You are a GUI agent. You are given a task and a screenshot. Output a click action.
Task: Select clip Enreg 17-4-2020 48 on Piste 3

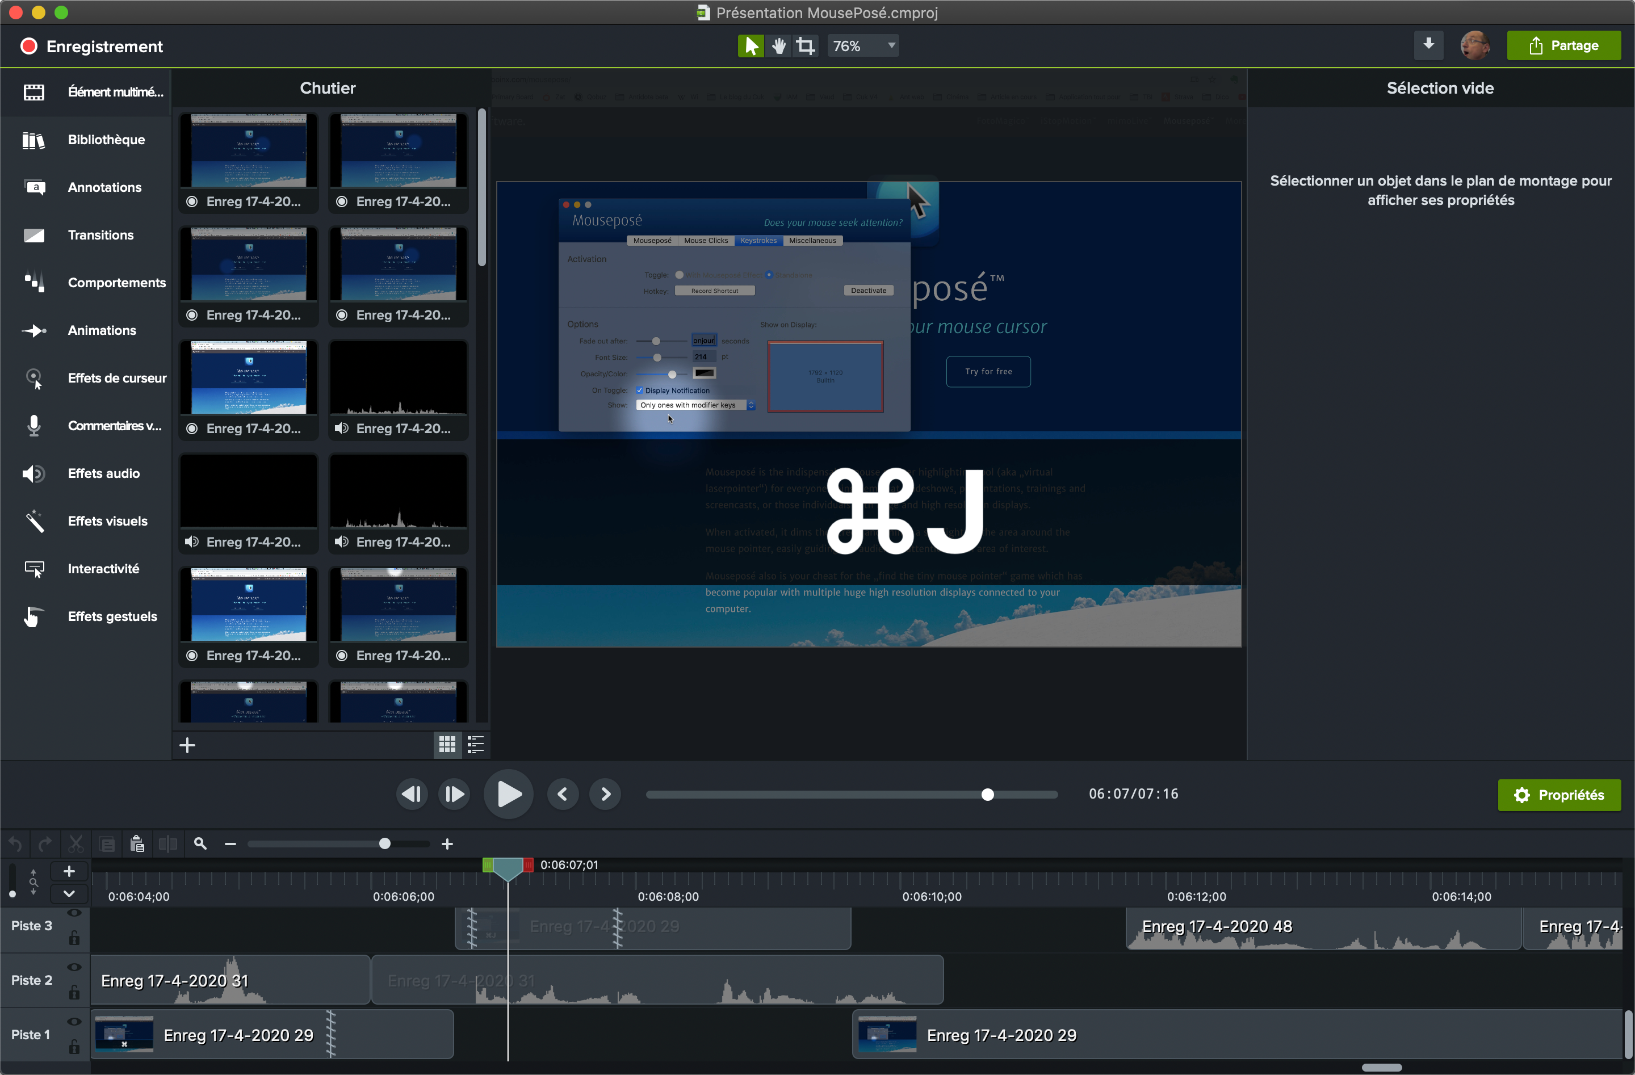1324,928
